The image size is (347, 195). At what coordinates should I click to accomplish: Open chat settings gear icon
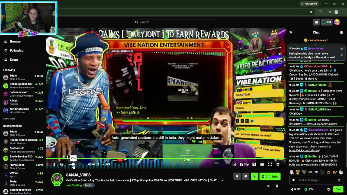pos(329,189)
